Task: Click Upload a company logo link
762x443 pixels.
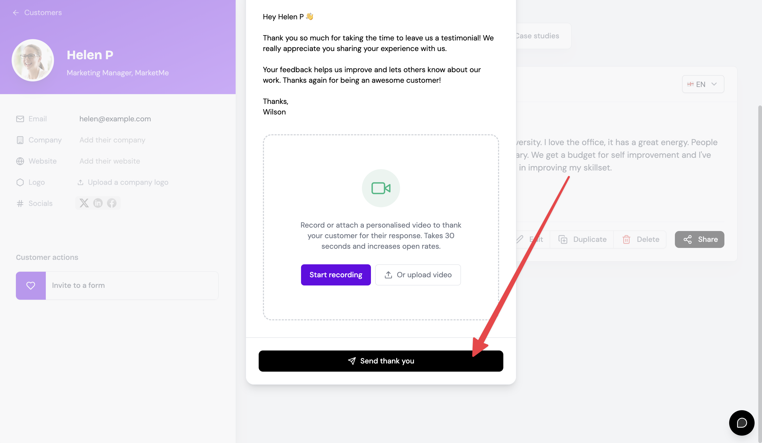Action: point(123,182)
